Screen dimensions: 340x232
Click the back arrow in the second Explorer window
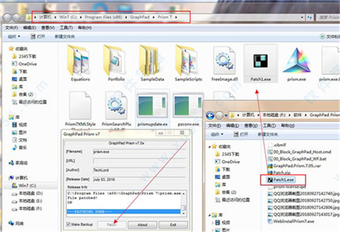(210, 116)
